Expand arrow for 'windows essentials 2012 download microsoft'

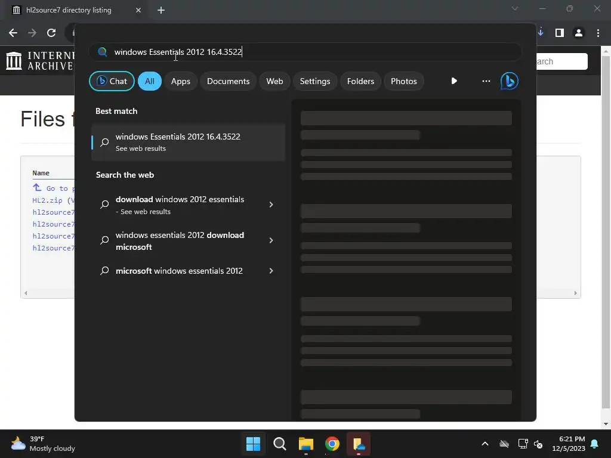click(x=271, y=240)
